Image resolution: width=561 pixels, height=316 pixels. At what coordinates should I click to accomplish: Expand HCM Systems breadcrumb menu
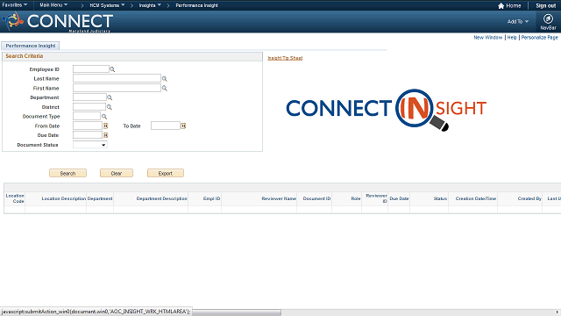pos(107,5)
